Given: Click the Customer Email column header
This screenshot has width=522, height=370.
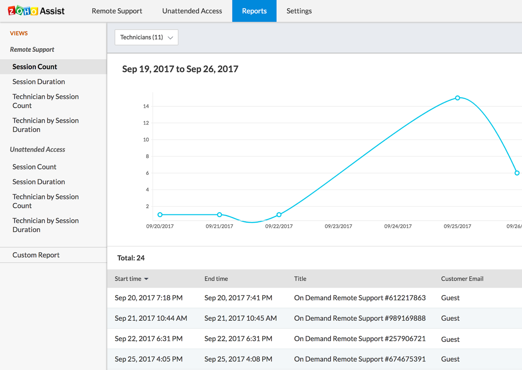Looking at the screenshot, I should pyautogui.click(x=462, y=279).
